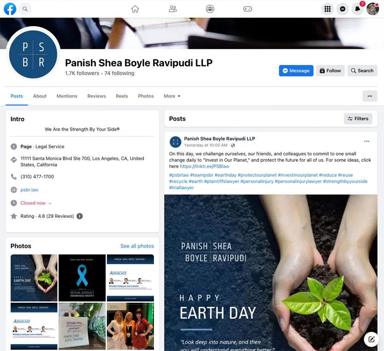Click the page Search button

pyautogui.click(x=362, y=71)
